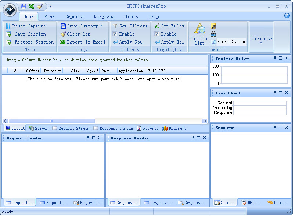The width and height of the screenshot is (293, 216).
Task: Click the Find in List magnifier icon
Action: tap(200, 30)
